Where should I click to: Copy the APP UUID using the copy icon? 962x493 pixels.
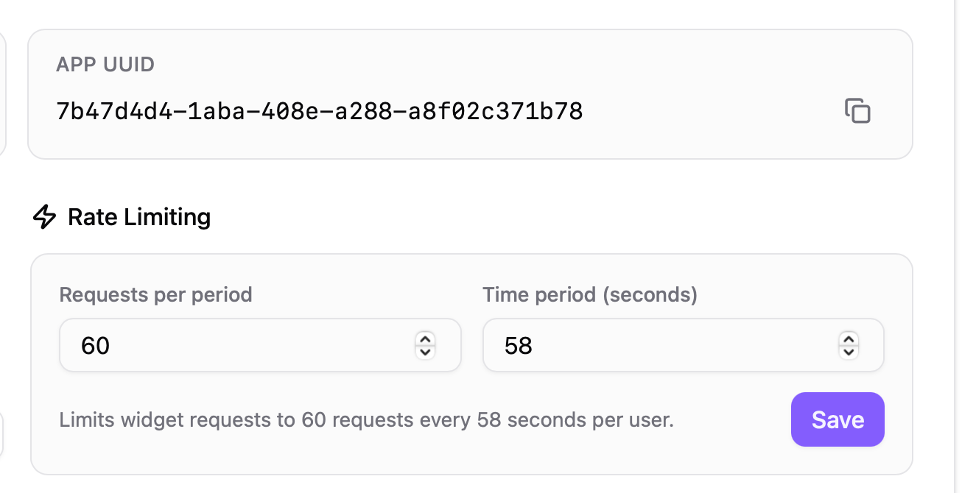[x=857, y=110]
